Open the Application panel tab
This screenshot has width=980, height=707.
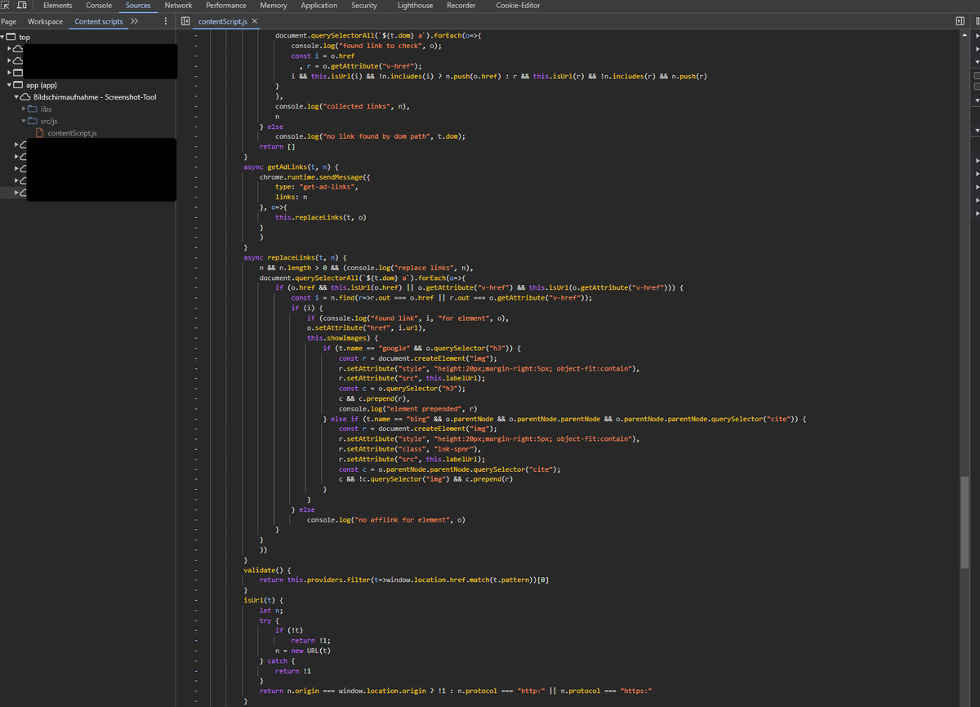tap(319, 6)
